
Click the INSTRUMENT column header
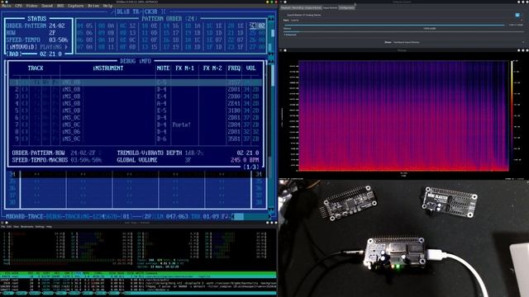tap(108, 68)
